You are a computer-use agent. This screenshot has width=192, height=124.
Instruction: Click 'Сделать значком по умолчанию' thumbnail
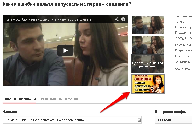click(148, 64)
